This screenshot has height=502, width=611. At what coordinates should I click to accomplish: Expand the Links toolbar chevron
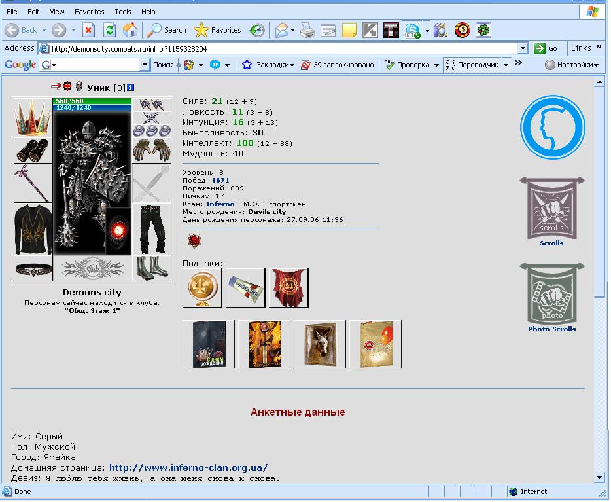click(x=599, y=46)
